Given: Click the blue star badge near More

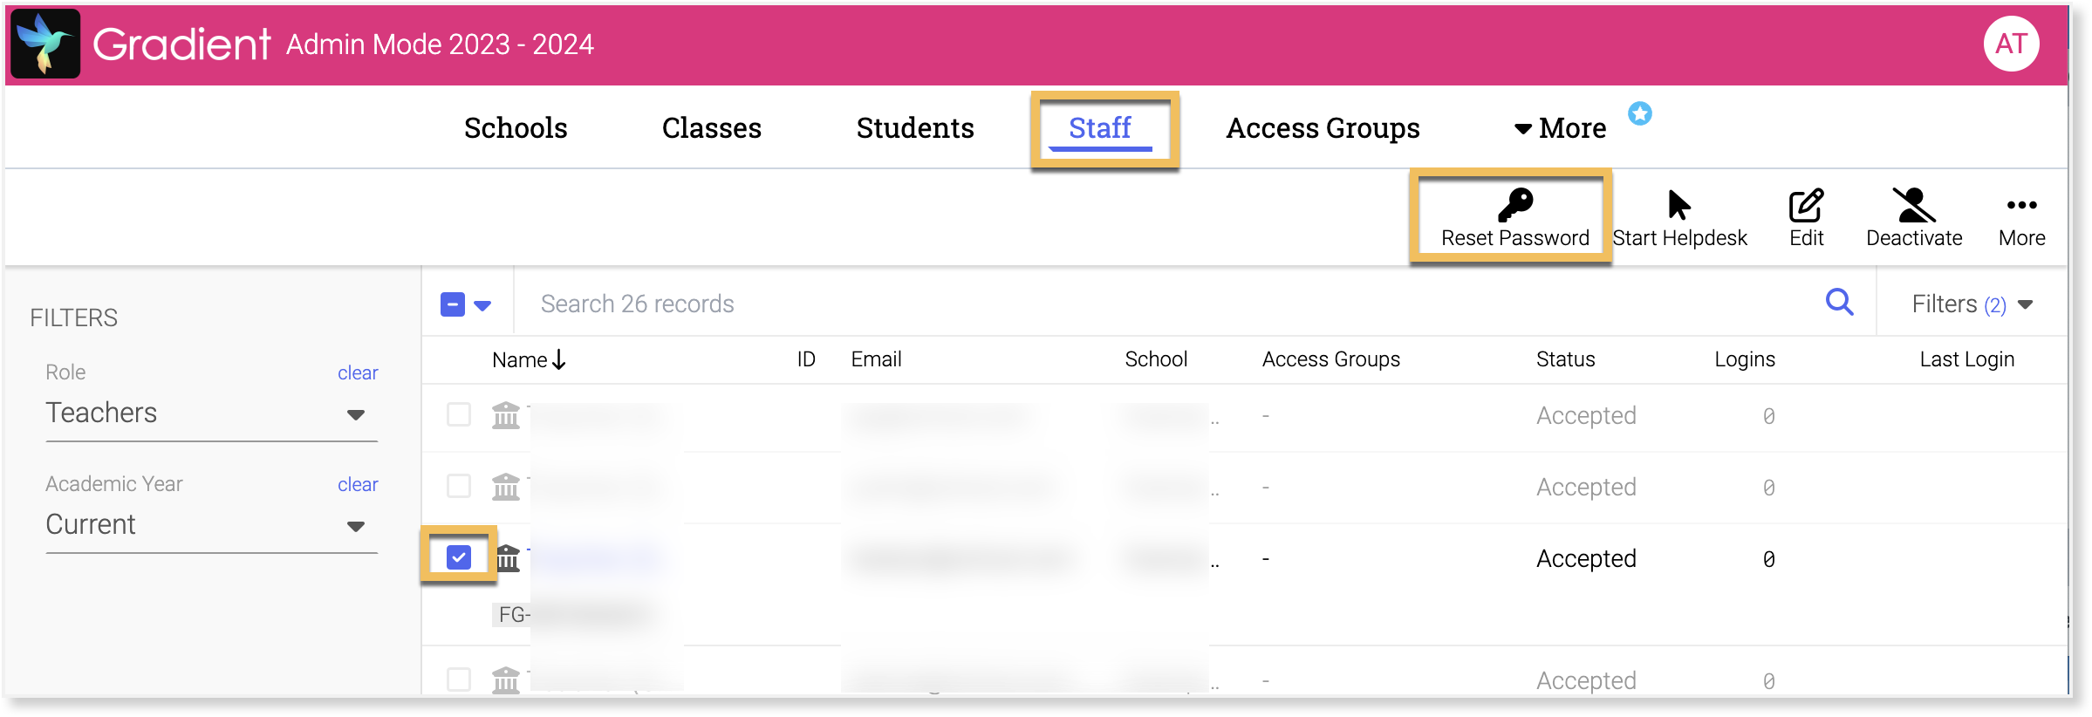Looking at the screenshot, I should pos(1639,113).
